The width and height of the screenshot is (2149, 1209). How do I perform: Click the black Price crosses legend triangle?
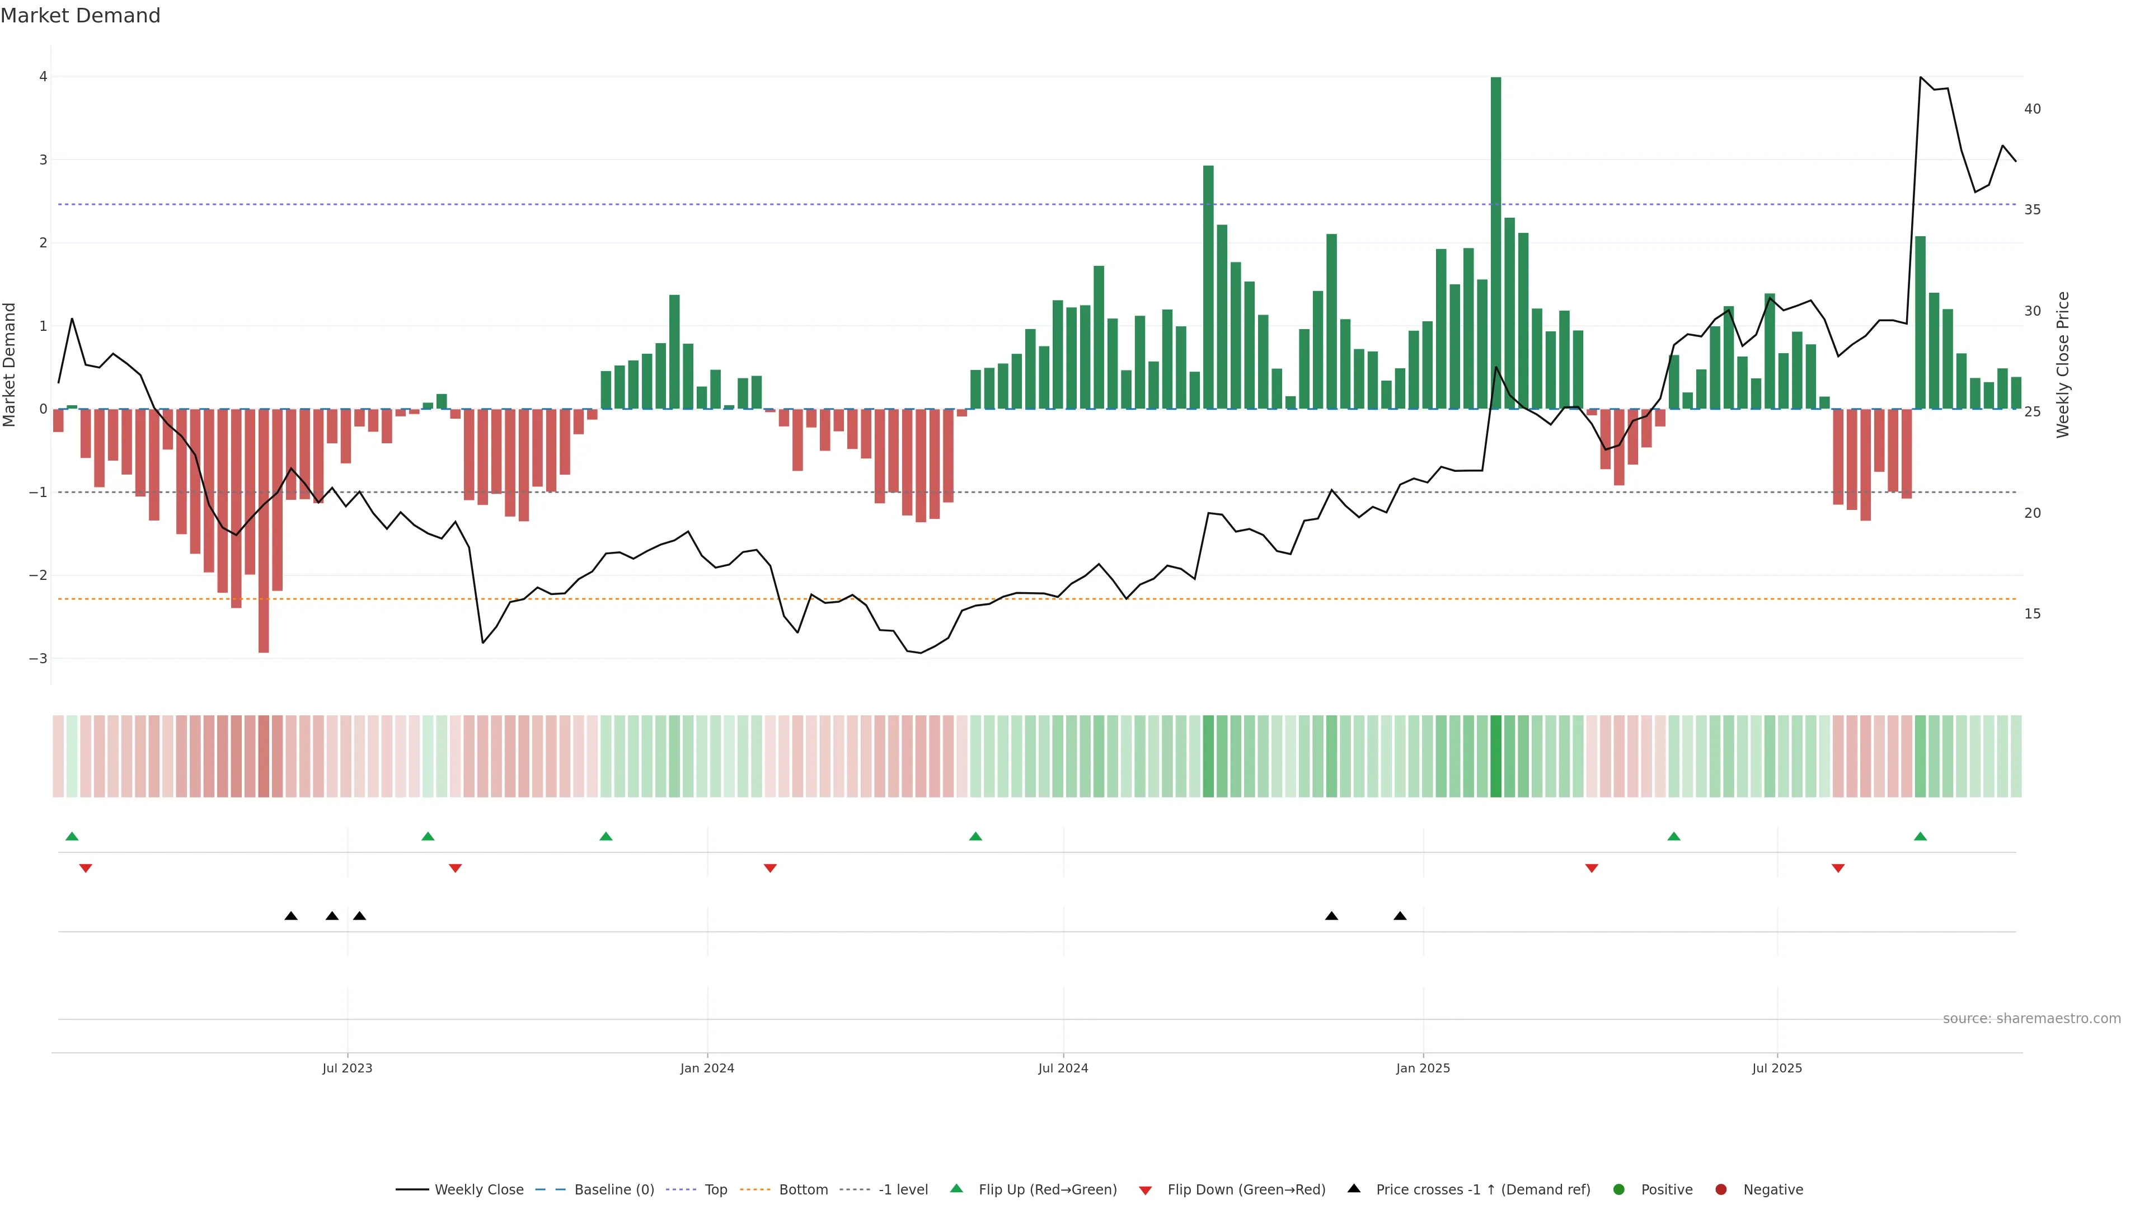tap(1354, 1189)
